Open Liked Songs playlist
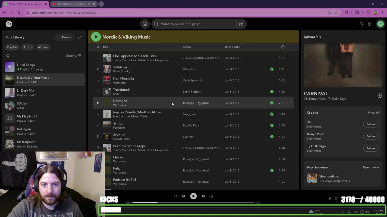Viewport: 387px width, 217px height. [x=44, y=67]
